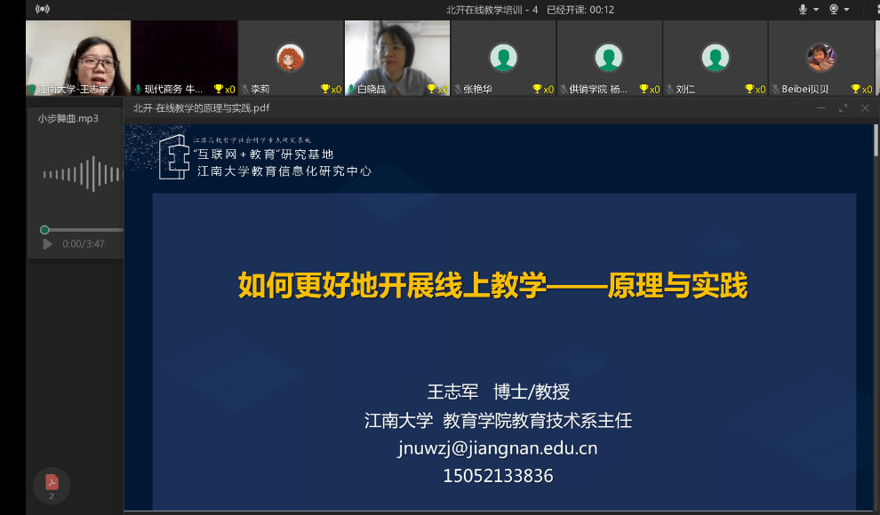The height and width of the screenshot is (515, 880).
Task: Click the broadcast signal icon at top-left
Action: [x=42, y=10]
